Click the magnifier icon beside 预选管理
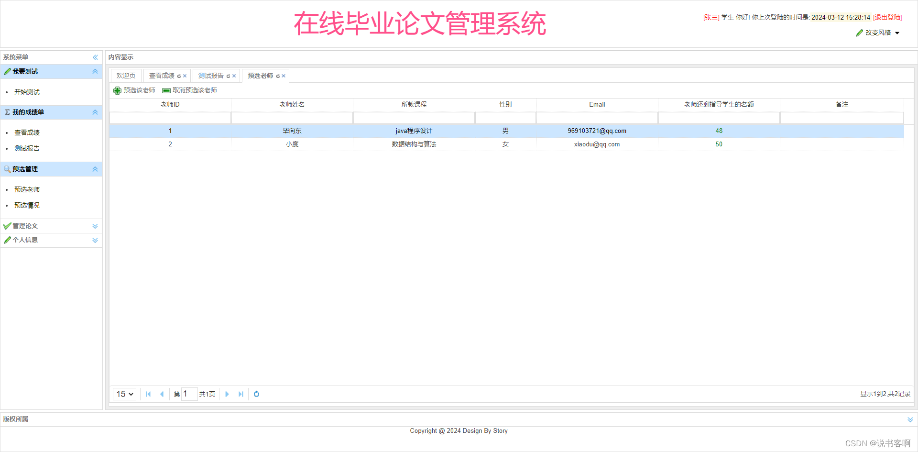This screenshot has width=918, height=452. click(x=7, y=169)
